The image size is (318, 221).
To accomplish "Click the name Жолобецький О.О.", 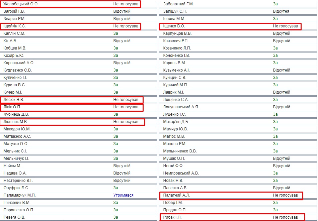I will [x=21, y=4].
